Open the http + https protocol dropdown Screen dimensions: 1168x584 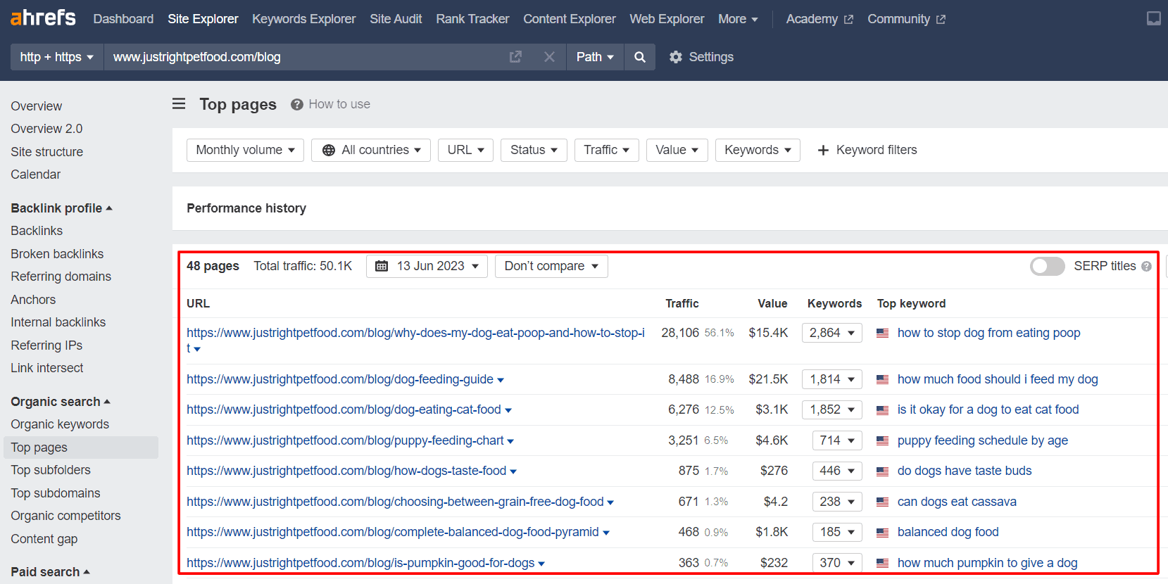point(57,57)
